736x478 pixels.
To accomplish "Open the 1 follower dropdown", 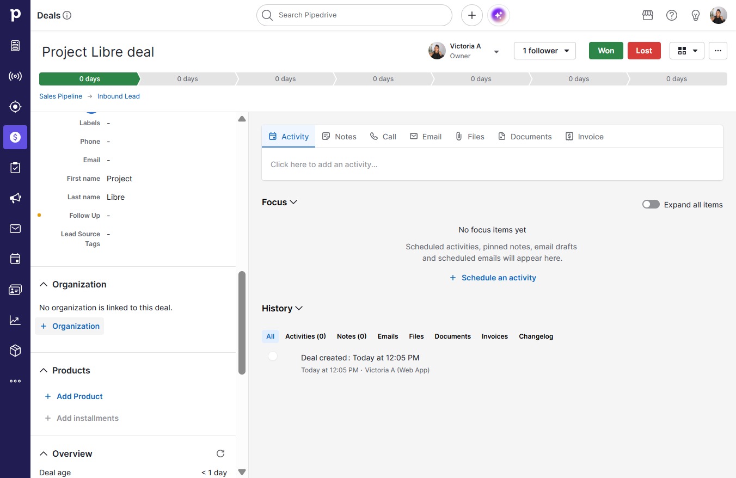I will [545, 51].
